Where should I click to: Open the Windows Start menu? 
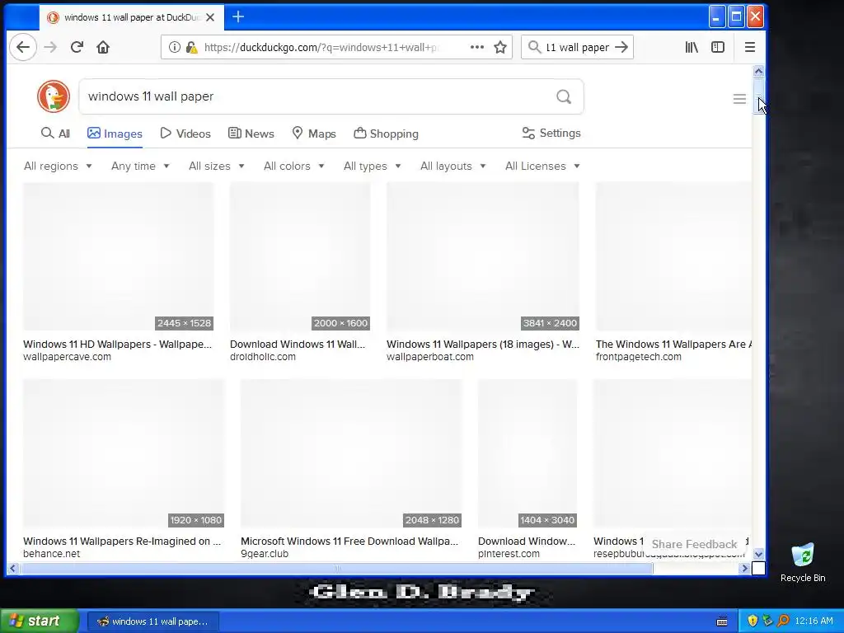point(39,621)
